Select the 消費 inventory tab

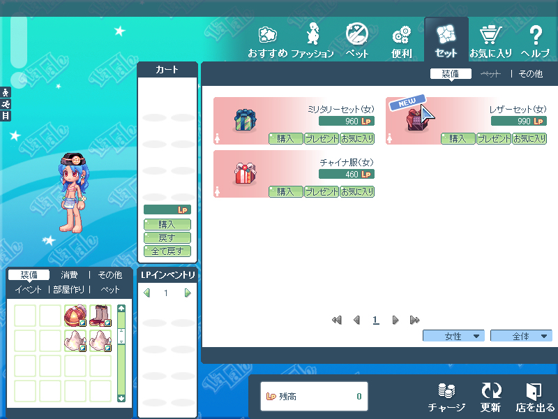[x=69, y=275]
